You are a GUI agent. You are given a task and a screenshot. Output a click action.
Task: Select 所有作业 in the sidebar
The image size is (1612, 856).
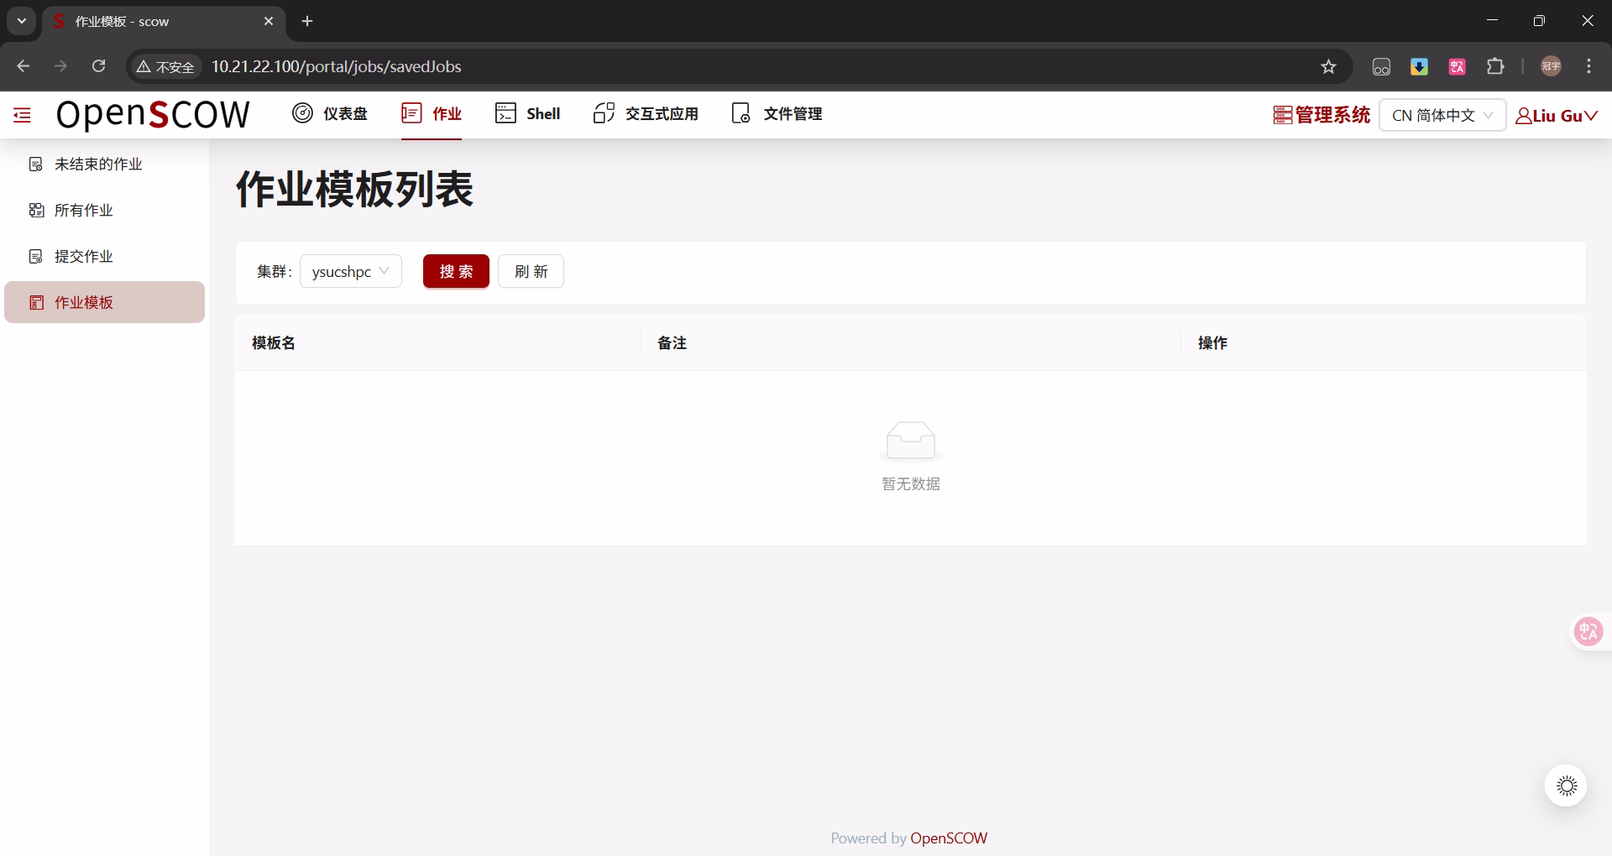pyautogui.click(x=84, y=210)
